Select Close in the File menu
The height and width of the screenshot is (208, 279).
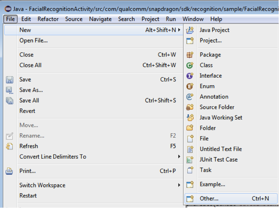coord(93,55)
